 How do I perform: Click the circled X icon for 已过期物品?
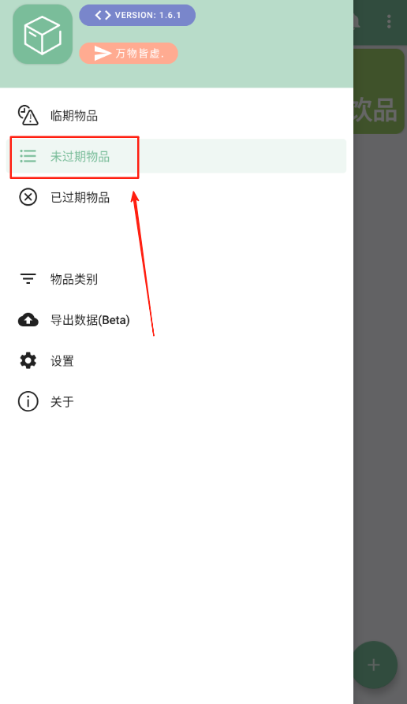point(28,197)
